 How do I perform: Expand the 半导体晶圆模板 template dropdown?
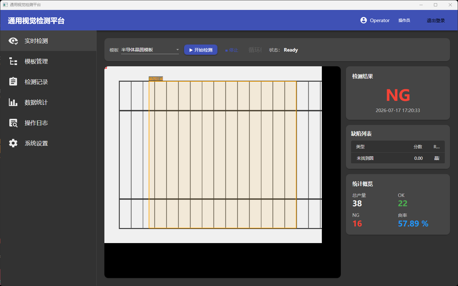click(x=150, y=50)
